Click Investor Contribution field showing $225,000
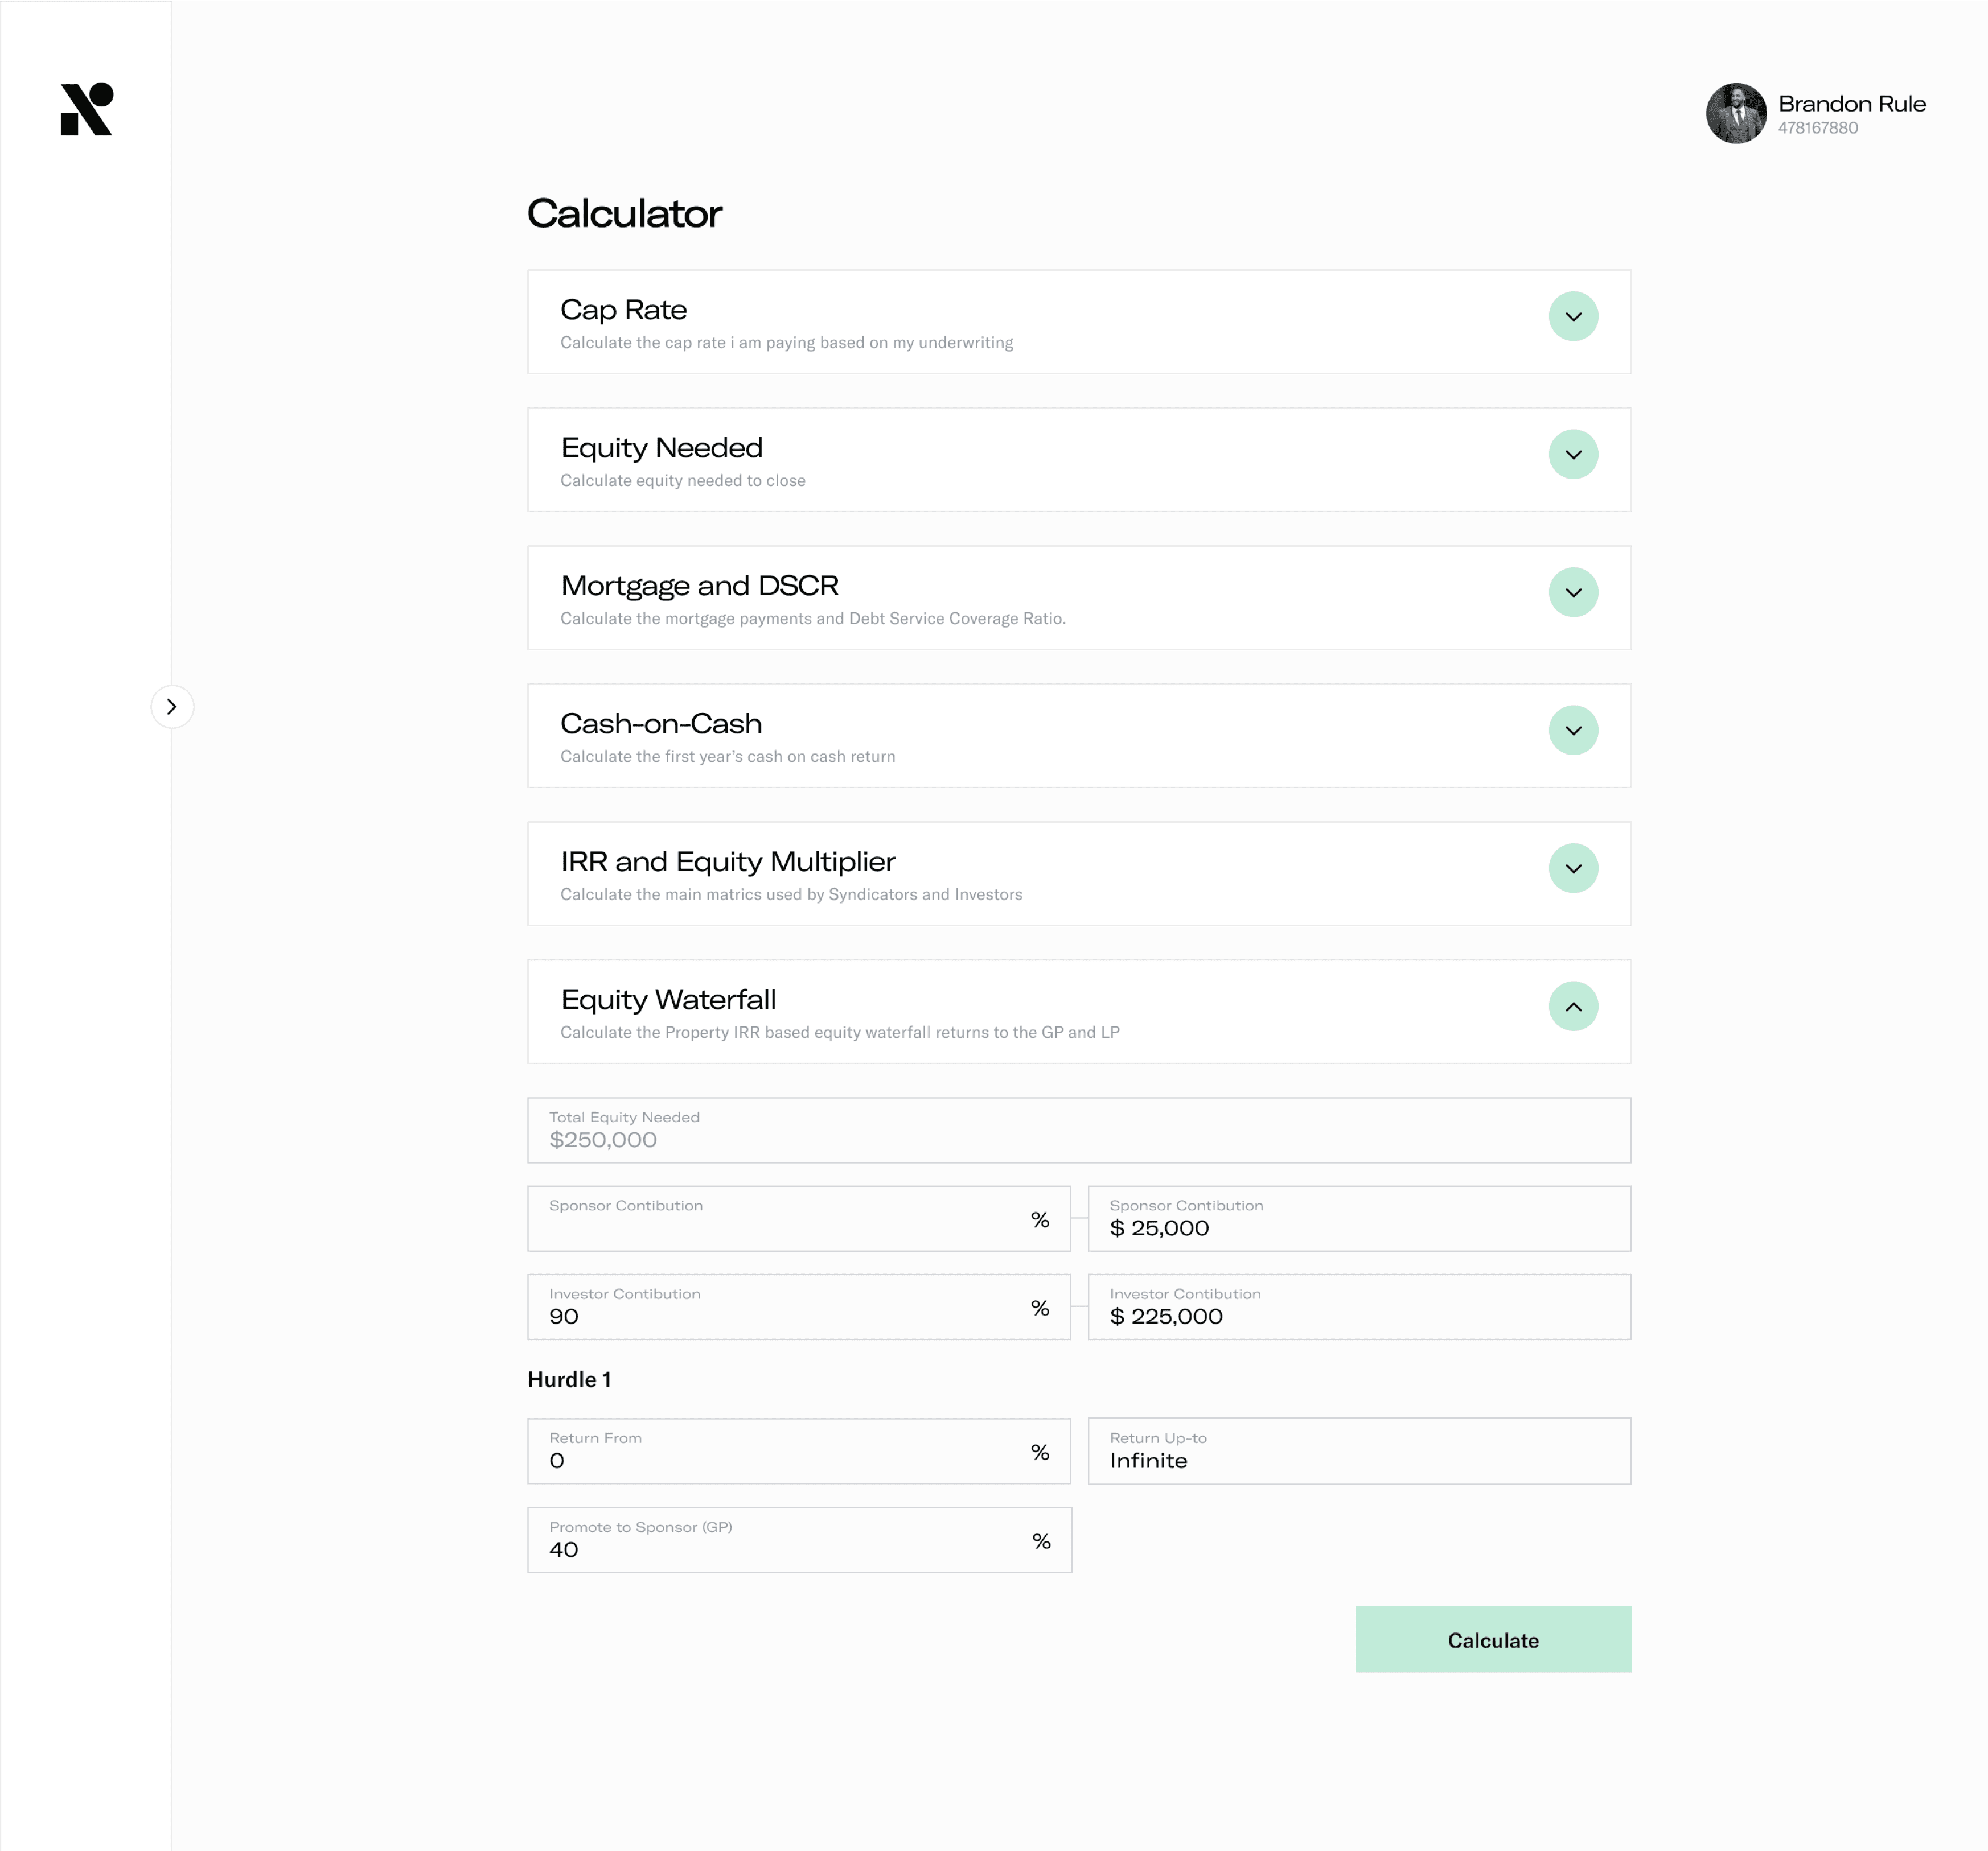The image size is (1988, 1851). (x=1358, y=1307)
